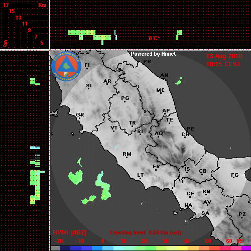This screenshot has height=251, width=251.
Task: Click the PS city label
Action: [x=147, y=62]
